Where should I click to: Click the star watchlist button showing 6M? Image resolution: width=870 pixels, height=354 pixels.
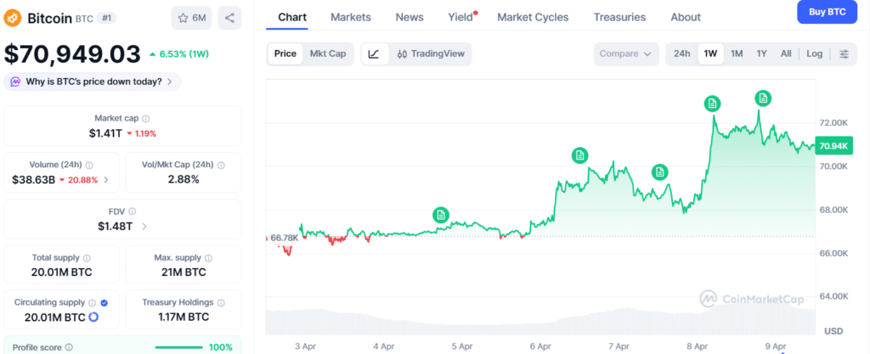pos(192,18)
